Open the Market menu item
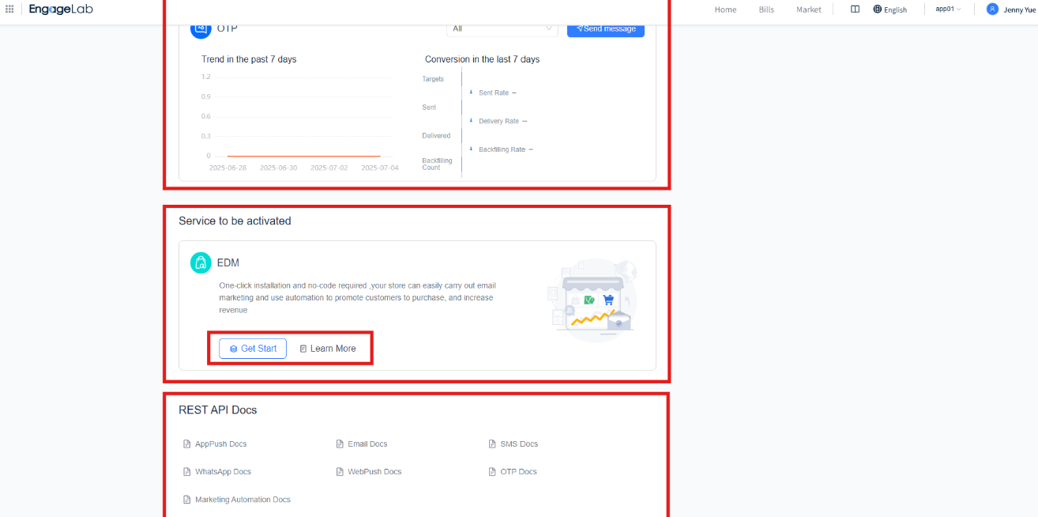Screen dimensions: 1038x517 (x=809, y=9)
